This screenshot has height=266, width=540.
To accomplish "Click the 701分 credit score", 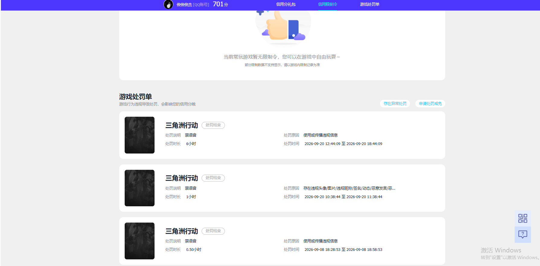I will coord(220,4).
